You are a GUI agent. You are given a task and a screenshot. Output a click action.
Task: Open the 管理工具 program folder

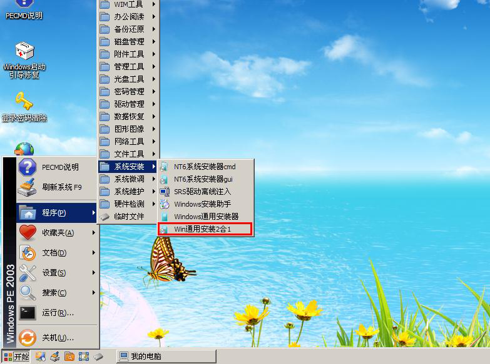(x=128, y=66)
